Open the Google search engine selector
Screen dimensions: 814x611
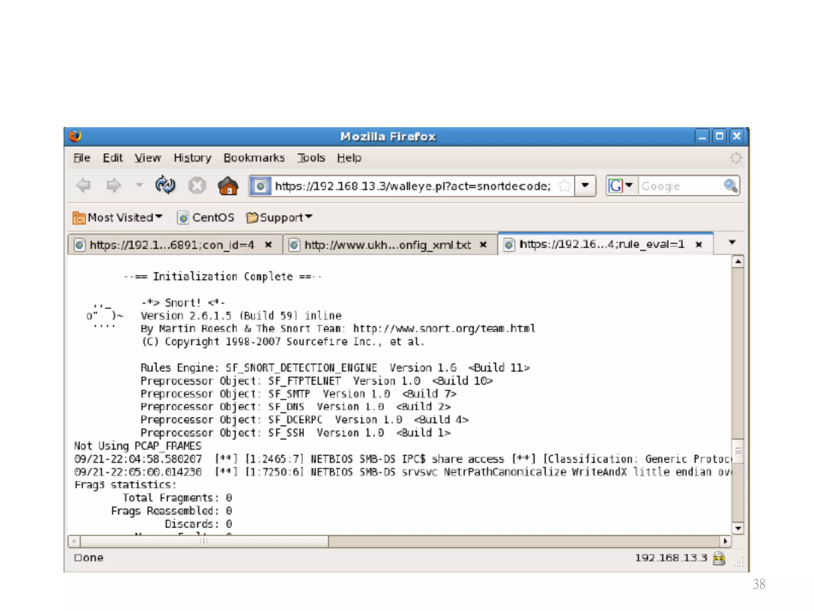(x=620, y=186)
